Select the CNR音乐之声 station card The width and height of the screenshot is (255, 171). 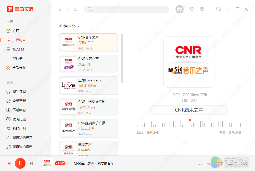tap(88, 43)
